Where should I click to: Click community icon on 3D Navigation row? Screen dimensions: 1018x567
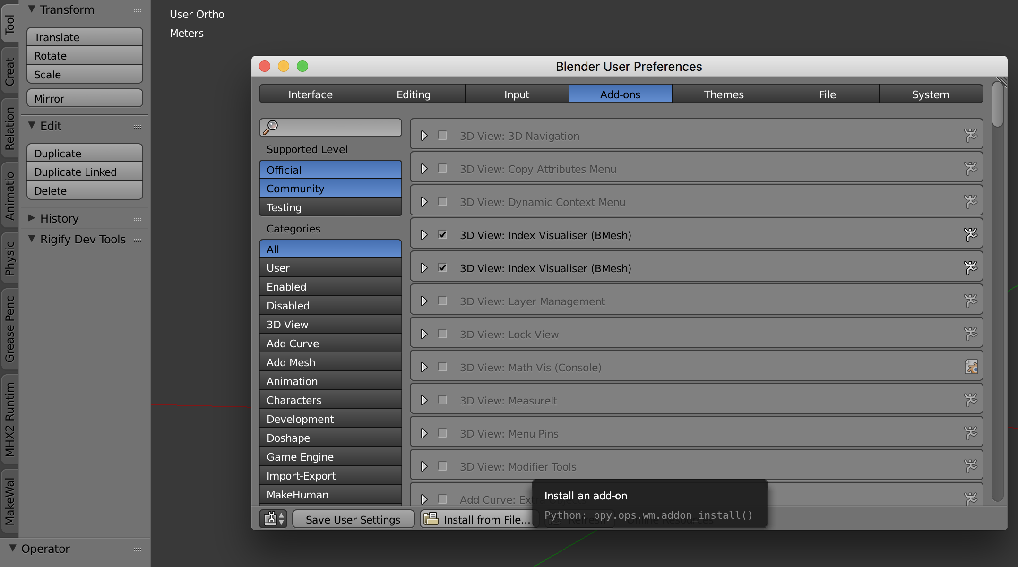[x=970, y=136]
